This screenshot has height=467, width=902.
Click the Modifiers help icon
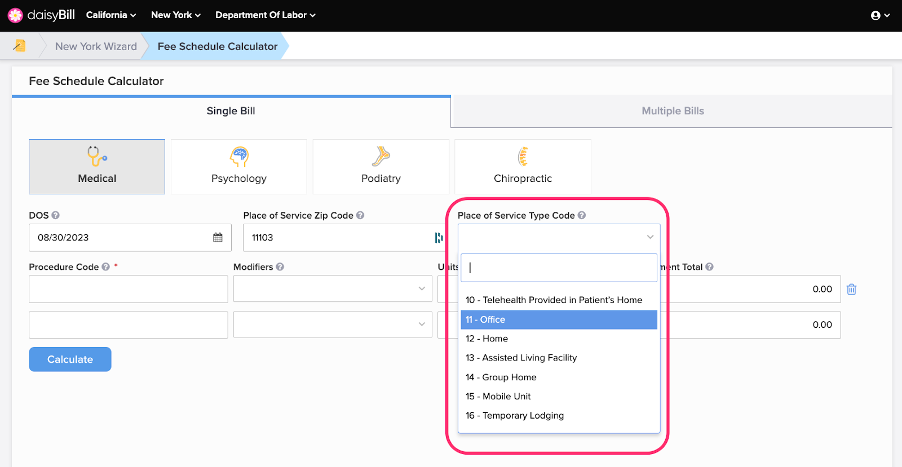coord(280,267)
